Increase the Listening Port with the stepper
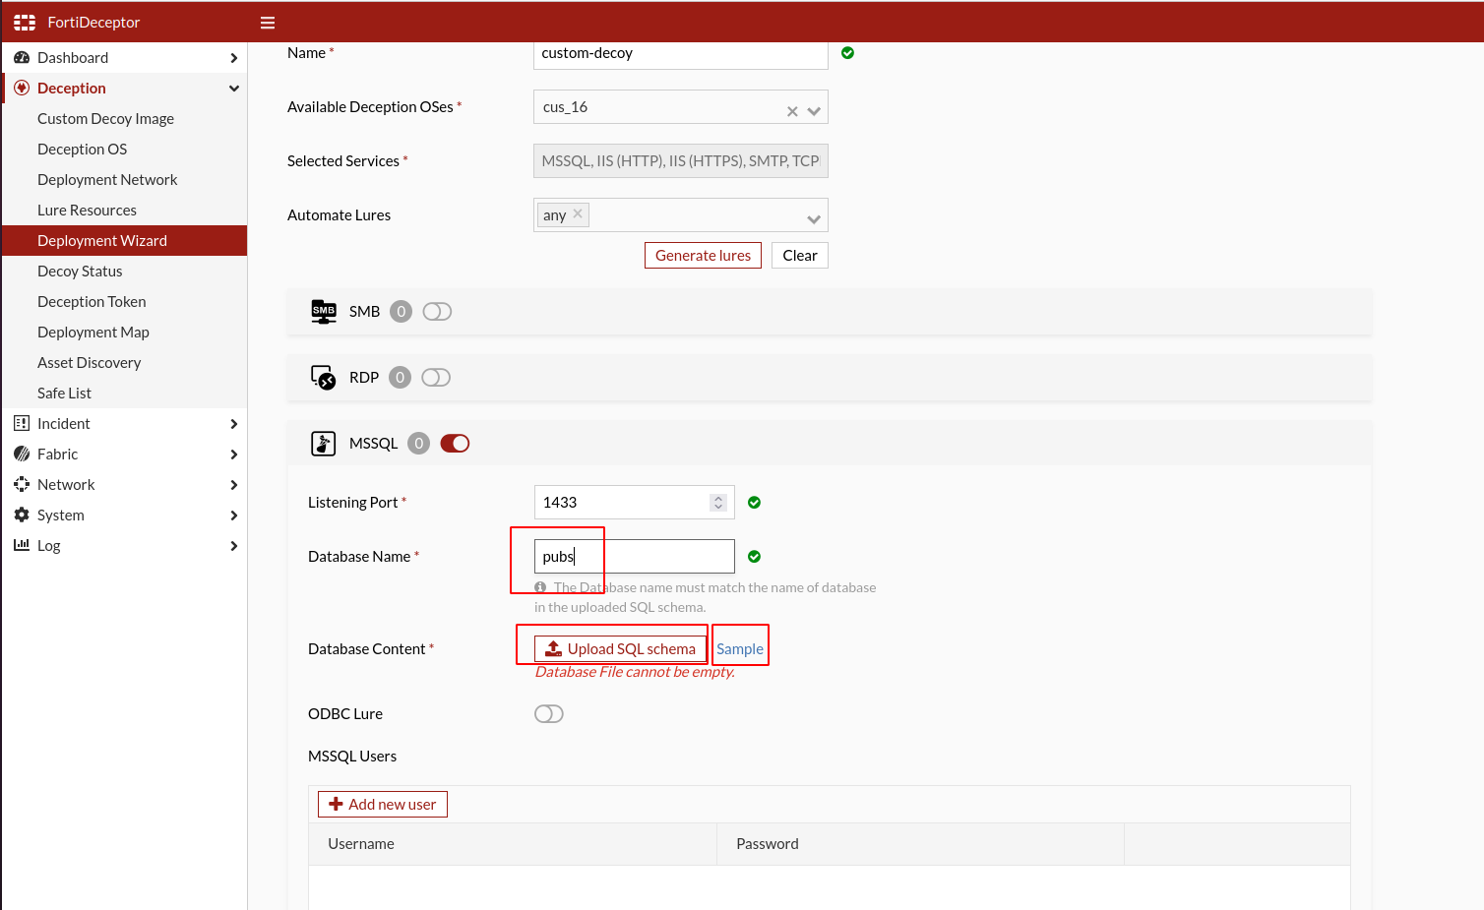Viewport: 1484px width, 910px height. 717,497
